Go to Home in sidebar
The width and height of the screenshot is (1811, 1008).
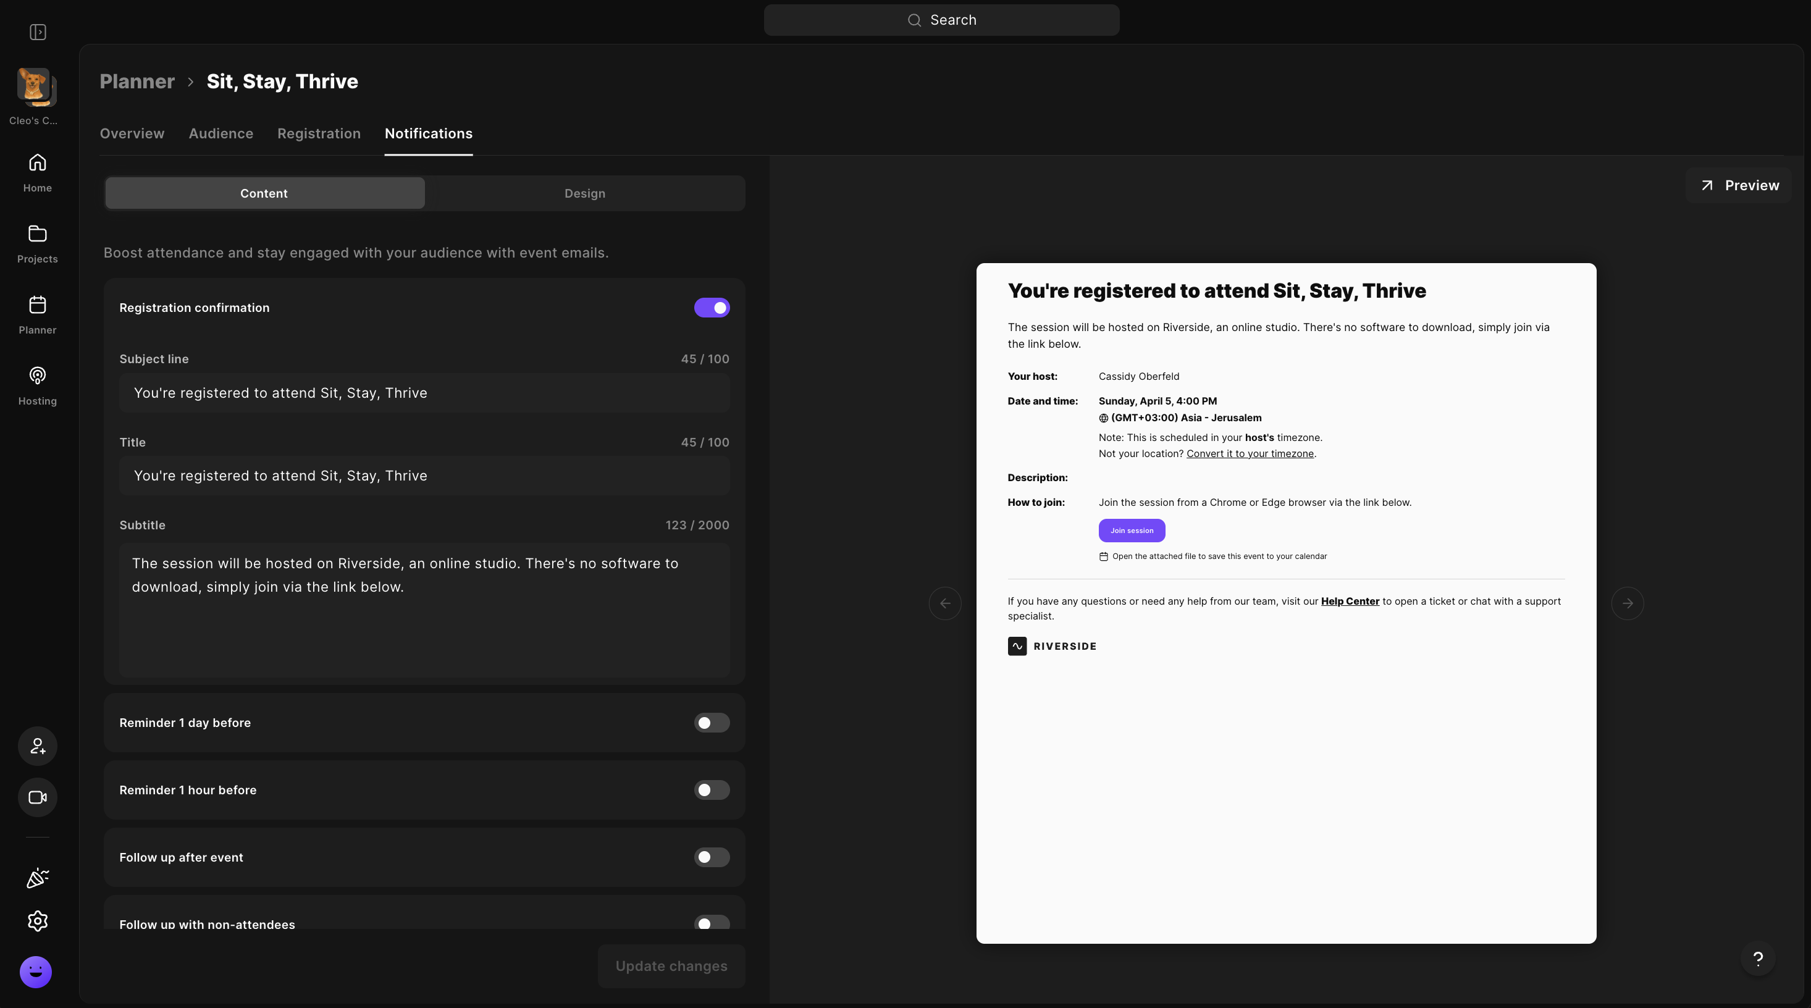click(x=37, y=173)
